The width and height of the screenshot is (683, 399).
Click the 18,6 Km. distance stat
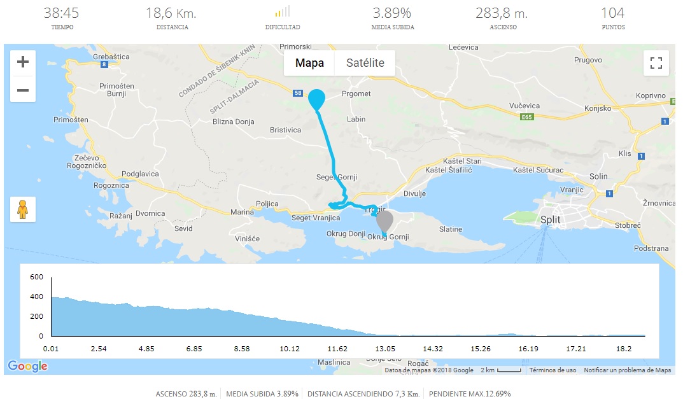tap(172, 13)
